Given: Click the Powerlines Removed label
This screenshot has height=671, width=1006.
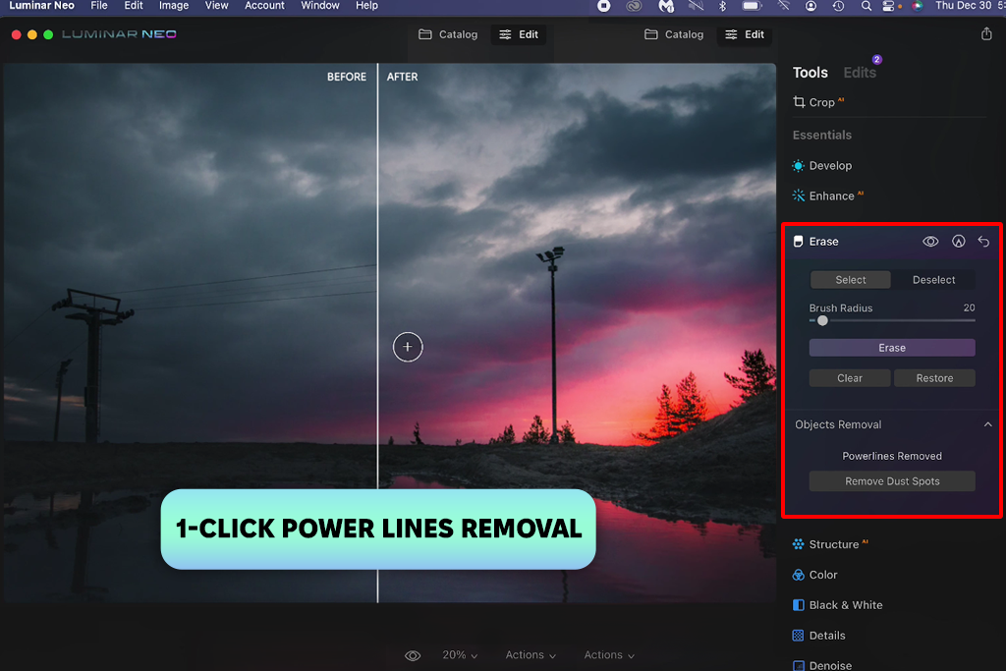Looking at the screenshot, I should pos(892,456).
